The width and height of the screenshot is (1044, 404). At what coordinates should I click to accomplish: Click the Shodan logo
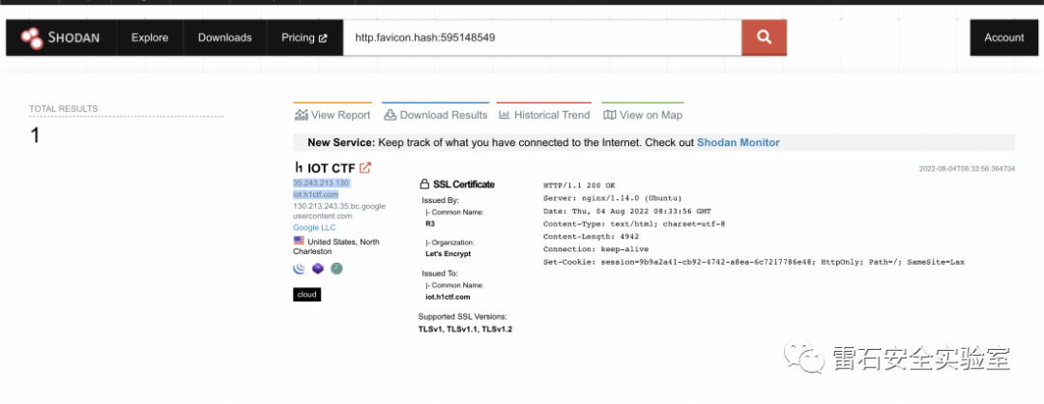tap(61, 38)
